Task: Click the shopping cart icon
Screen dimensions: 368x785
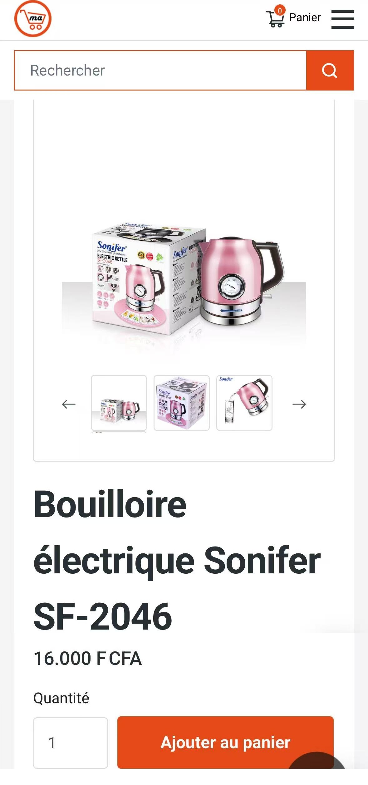Action: (x=275, y=19)
